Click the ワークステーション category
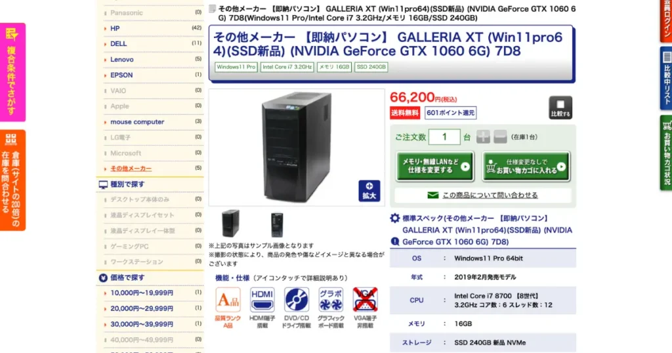 [x=136, y=262]
